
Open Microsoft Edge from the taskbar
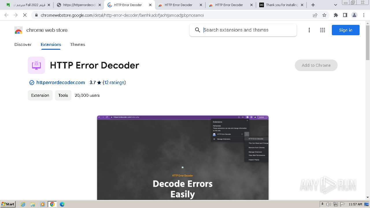tap(62, 204)
